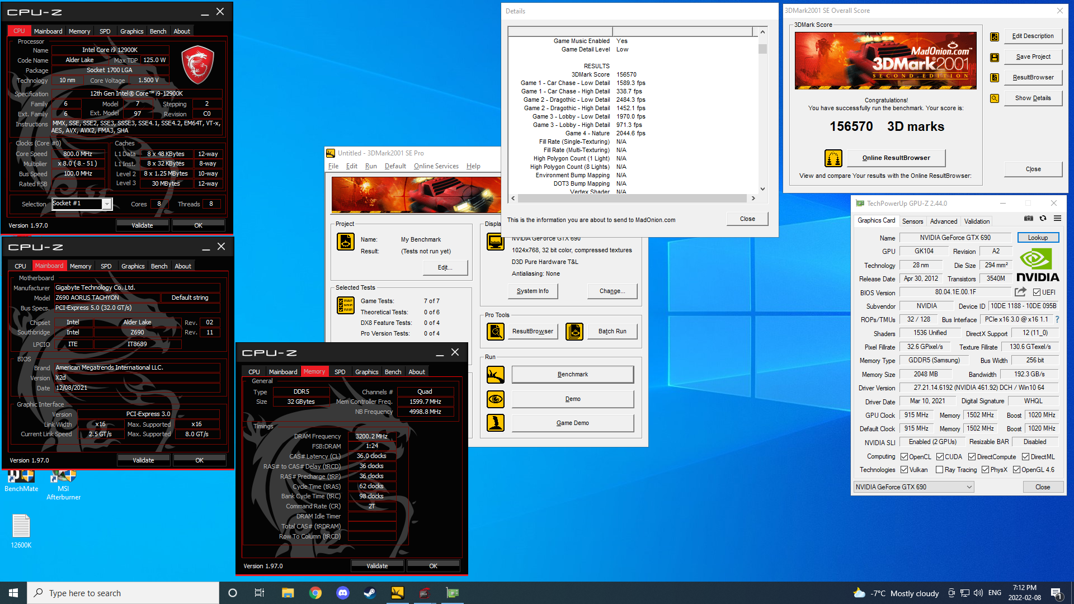Toggle the Vulkan checkbox
Screen dimensions: 1074x604
pyautogui.click(x=904, y=470)
